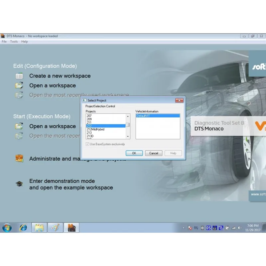Select DefaultVIT in VehicleInformation list

[x=158, y=116]
